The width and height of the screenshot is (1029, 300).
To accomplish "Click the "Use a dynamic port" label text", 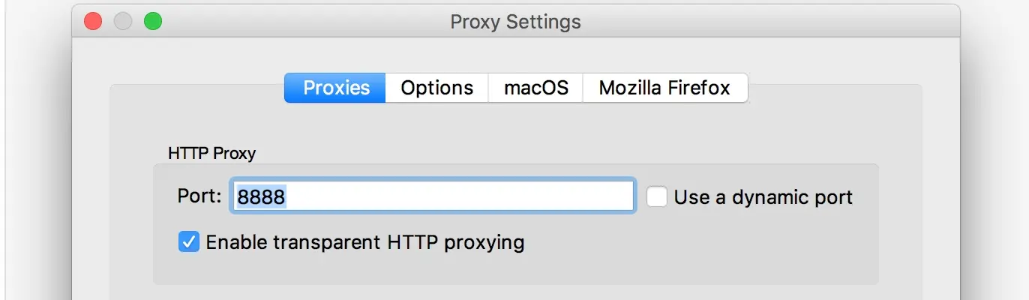I will pyautogui.click(x=763, y=197).
